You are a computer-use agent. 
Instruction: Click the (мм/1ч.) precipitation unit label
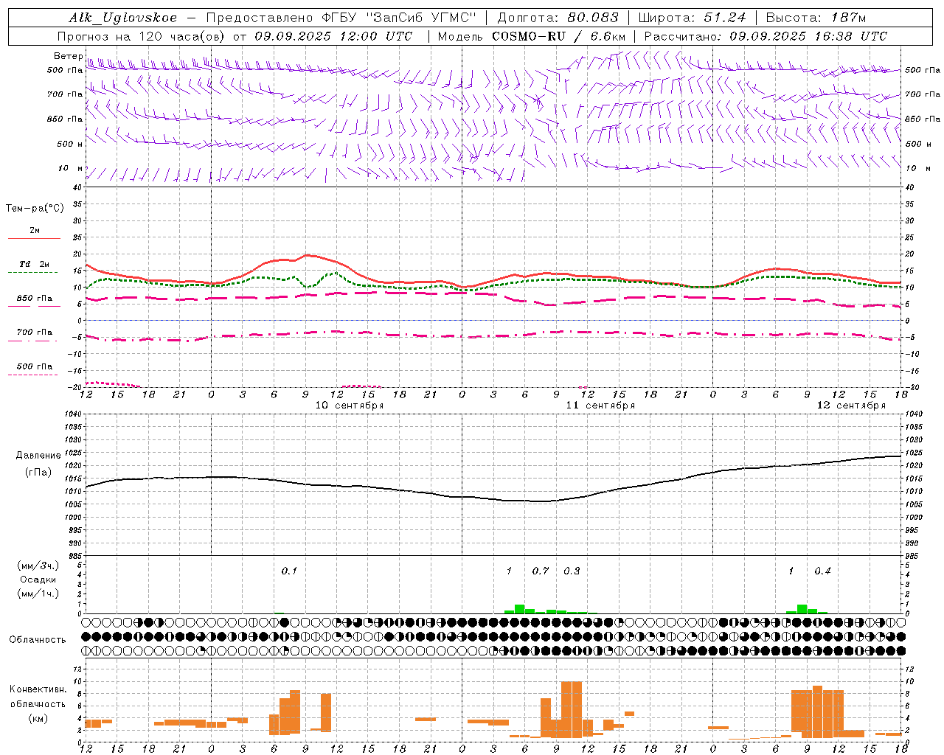38,594
